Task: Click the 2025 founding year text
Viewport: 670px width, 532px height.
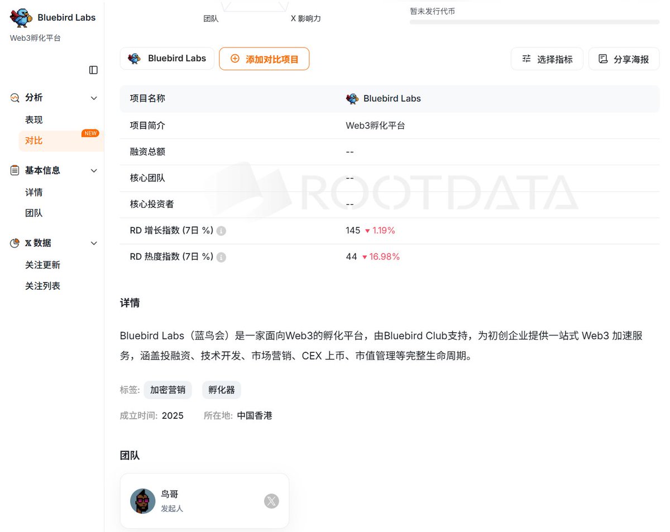Action: 173,416
